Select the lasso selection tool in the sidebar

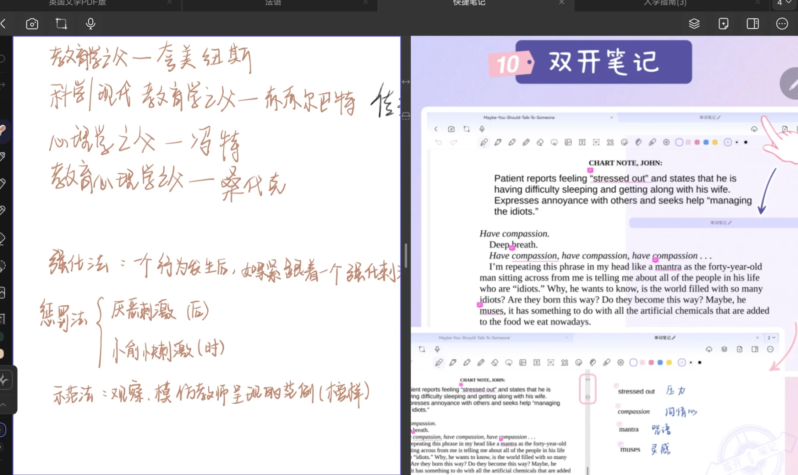(x=3, y=265)
